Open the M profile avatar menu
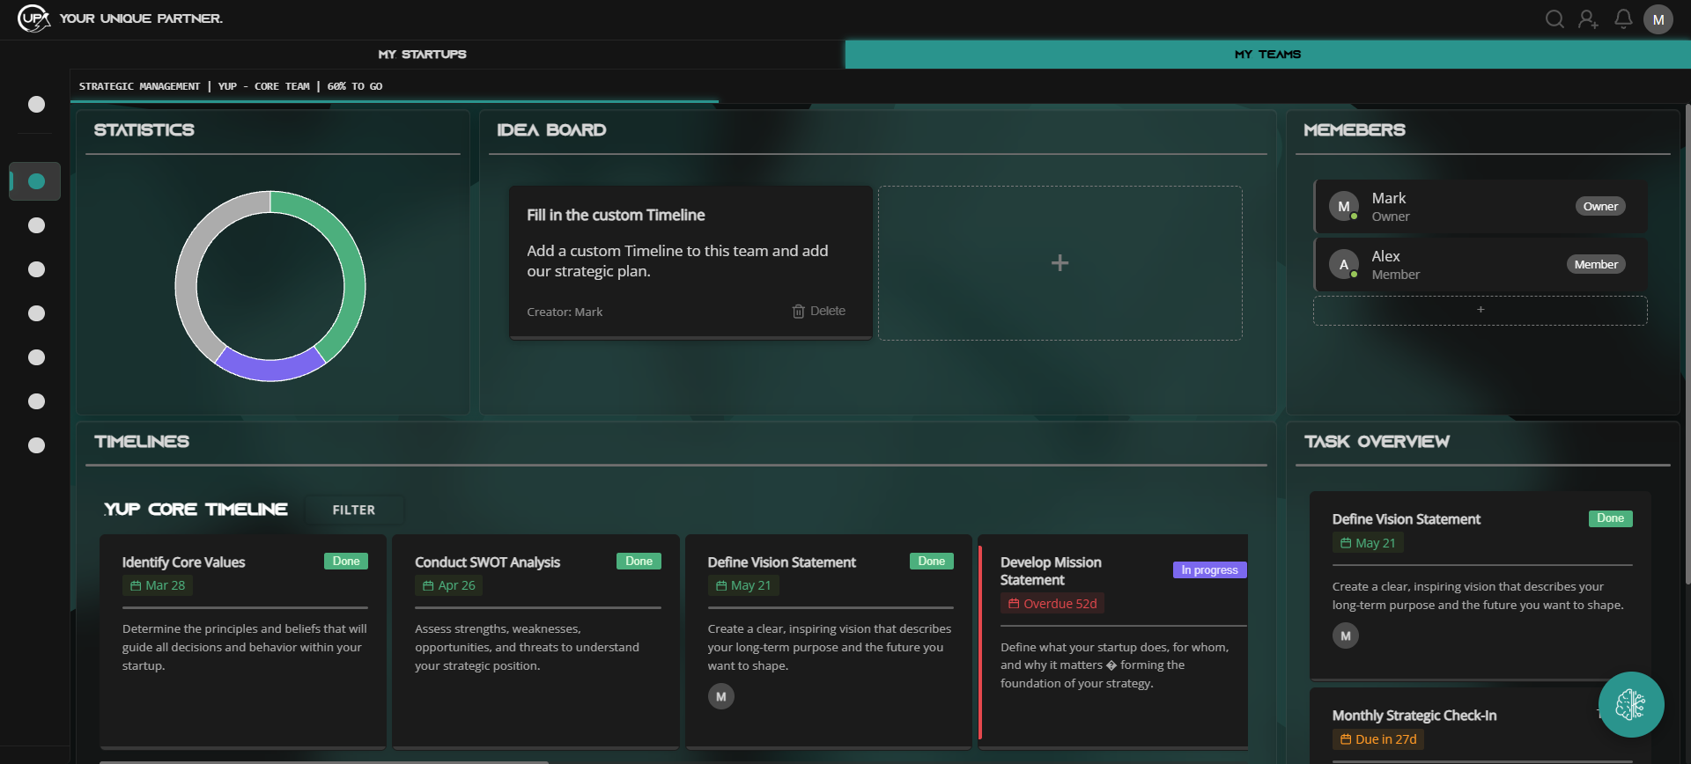 pos(1658,19)
